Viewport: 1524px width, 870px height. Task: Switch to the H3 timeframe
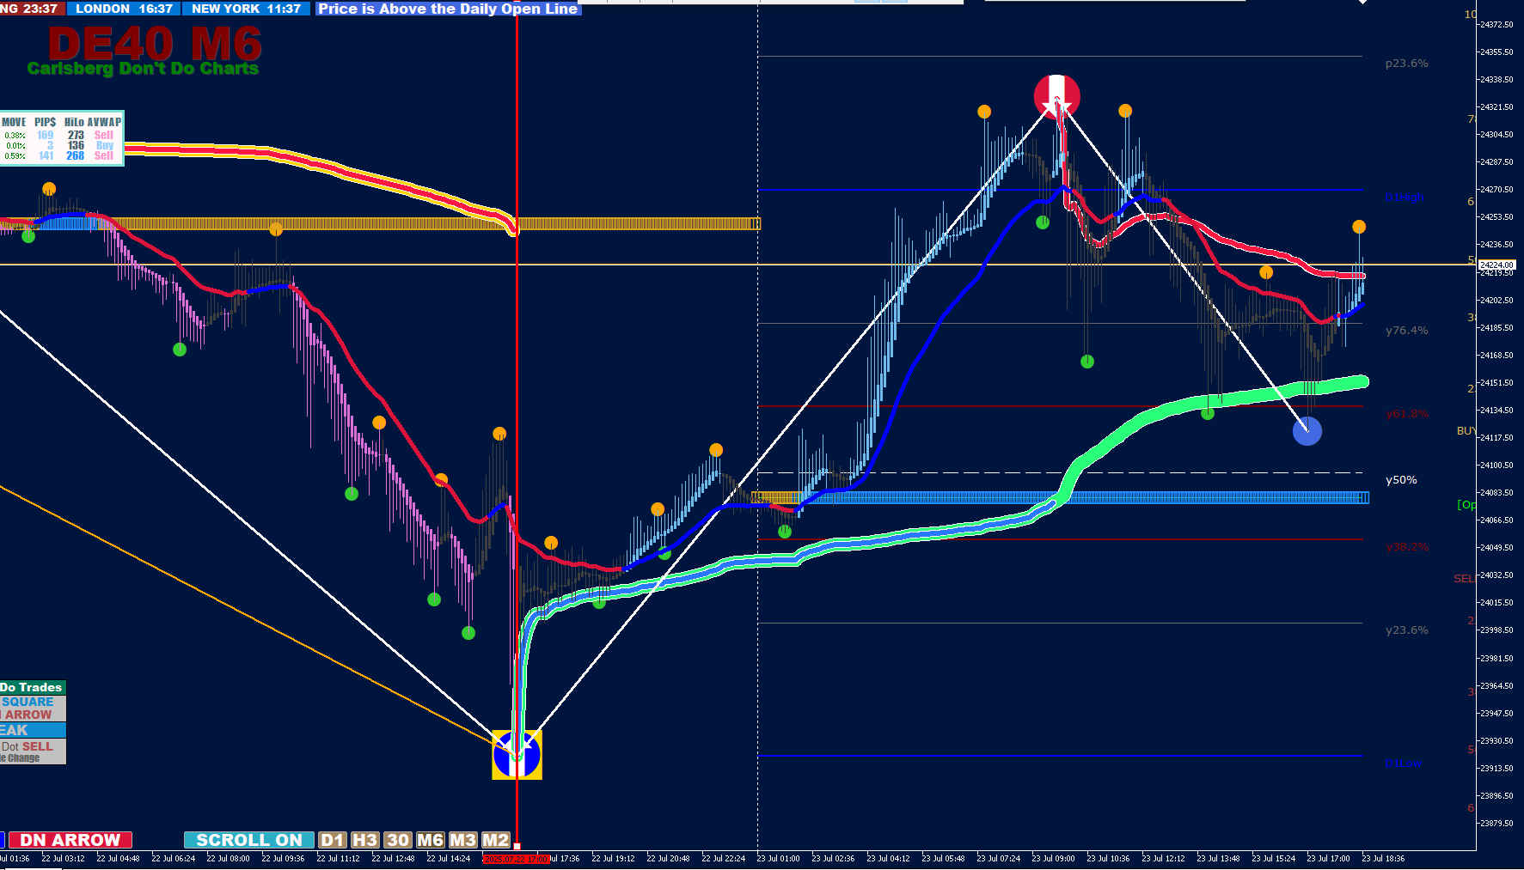(x=364, y=840)
